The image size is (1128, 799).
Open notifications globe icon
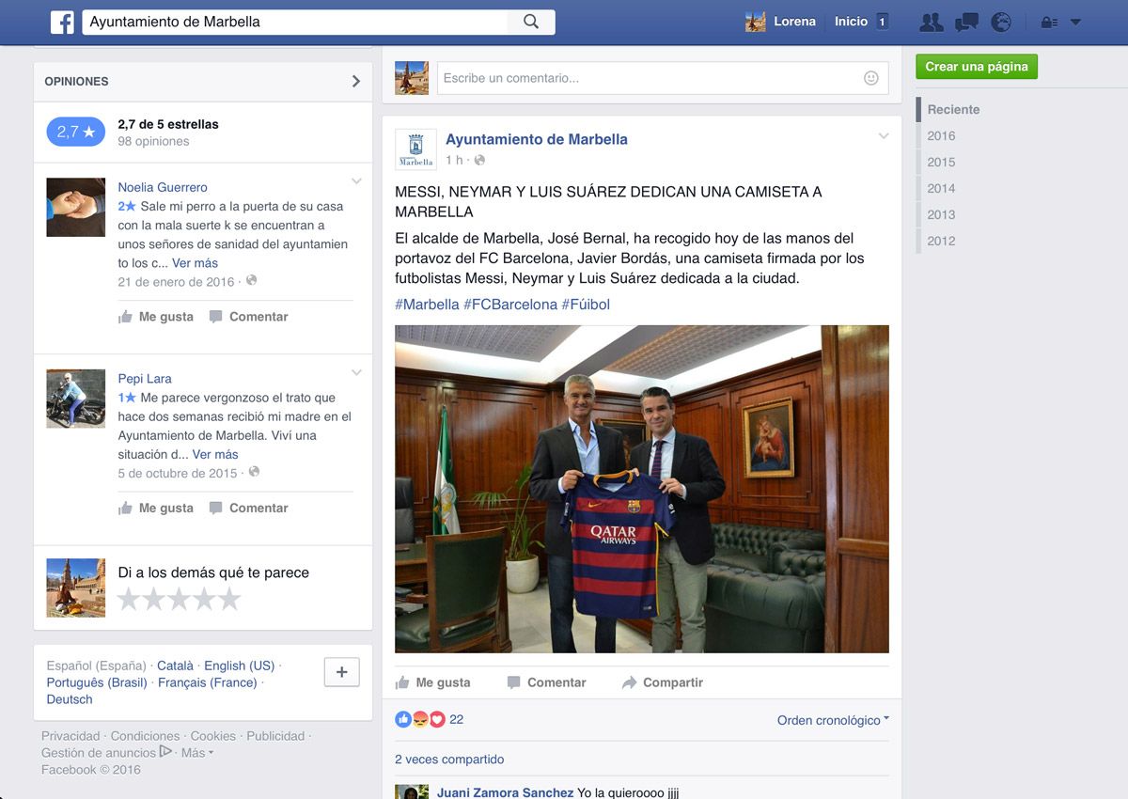coord(1000,23)
